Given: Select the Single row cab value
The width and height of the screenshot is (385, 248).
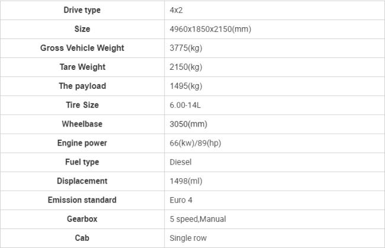Looking at the screenshot, I should 188,238.
